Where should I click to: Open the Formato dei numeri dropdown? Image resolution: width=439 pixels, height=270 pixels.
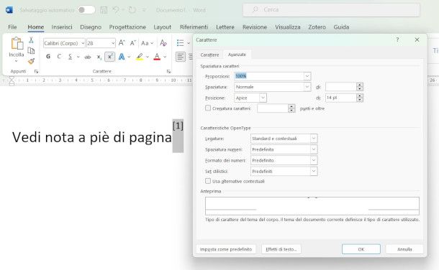pyautogui.click(x=314, y=160)
